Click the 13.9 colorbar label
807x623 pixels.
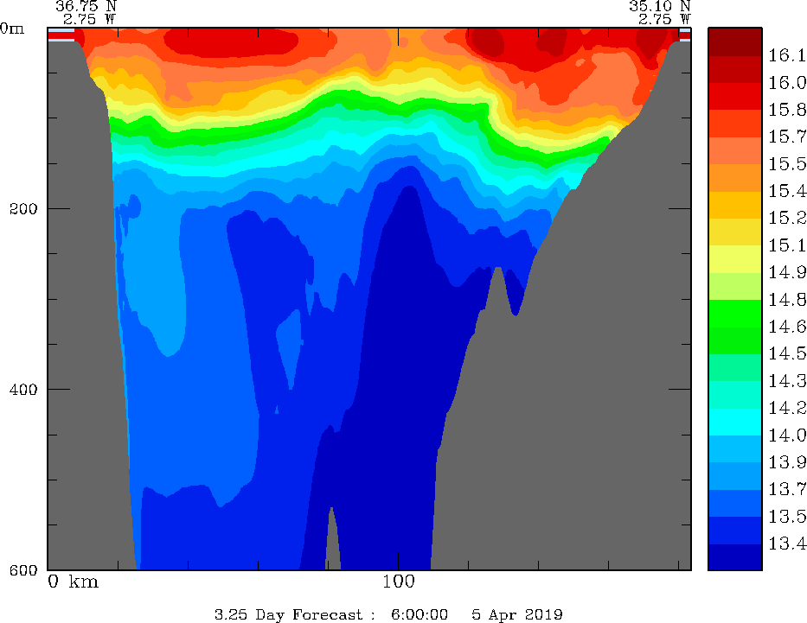coord(787,462)
